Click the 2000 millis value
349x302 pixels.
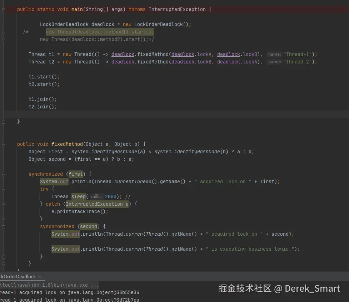[x=111, y=196]
